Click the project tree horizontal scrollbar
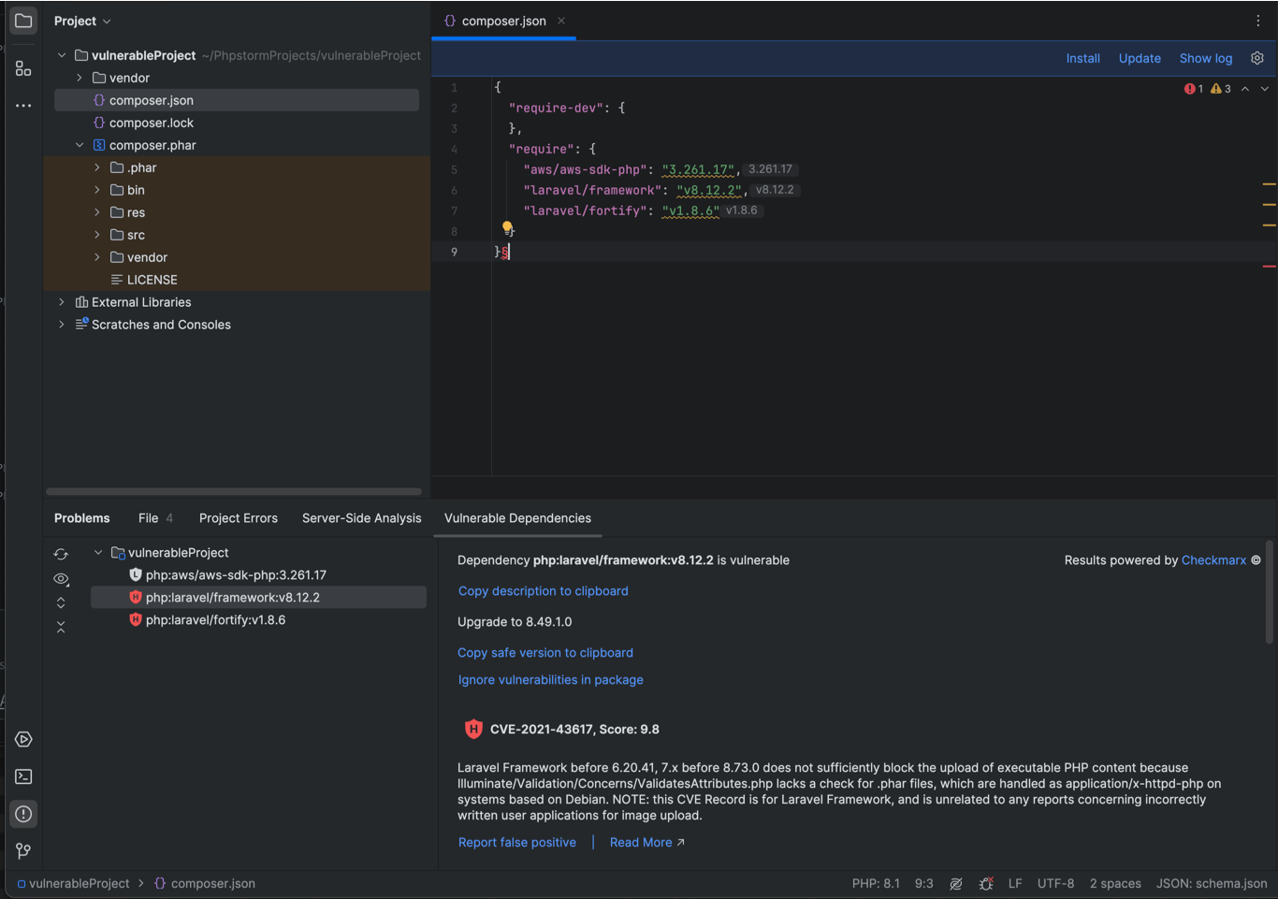This screenshot has width=1278, height=899. click(234, 491)
